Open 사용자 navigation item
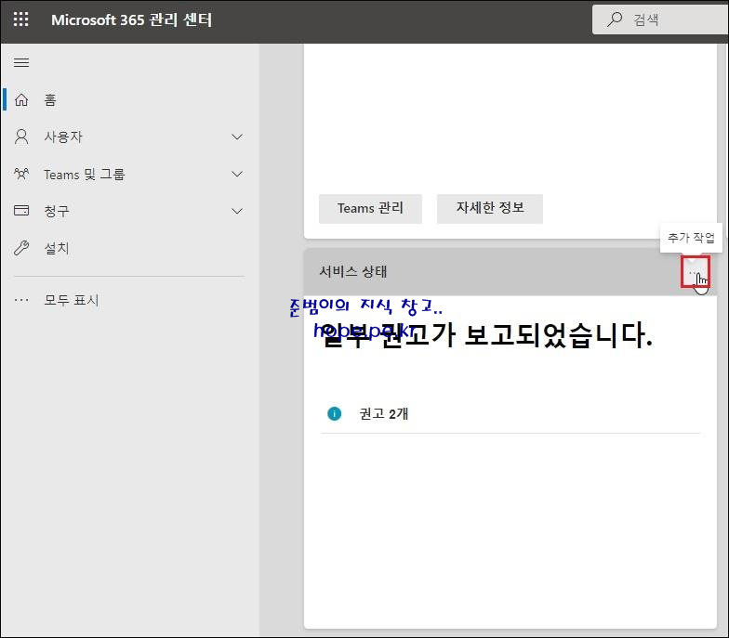The image size is (729, 638). click(130, 137)
